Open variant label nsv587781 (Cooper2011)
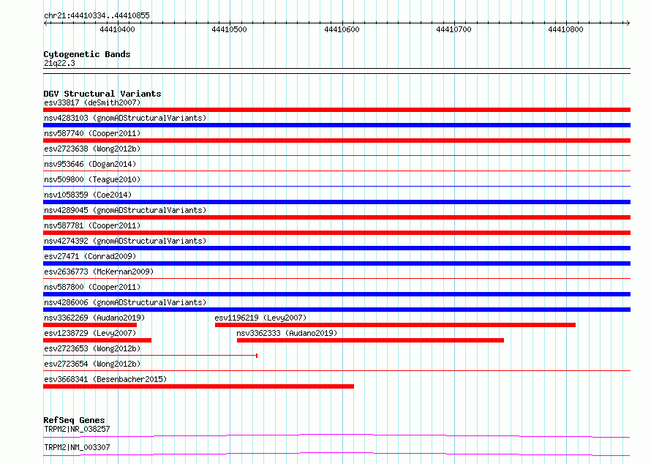 pos(92,225)
